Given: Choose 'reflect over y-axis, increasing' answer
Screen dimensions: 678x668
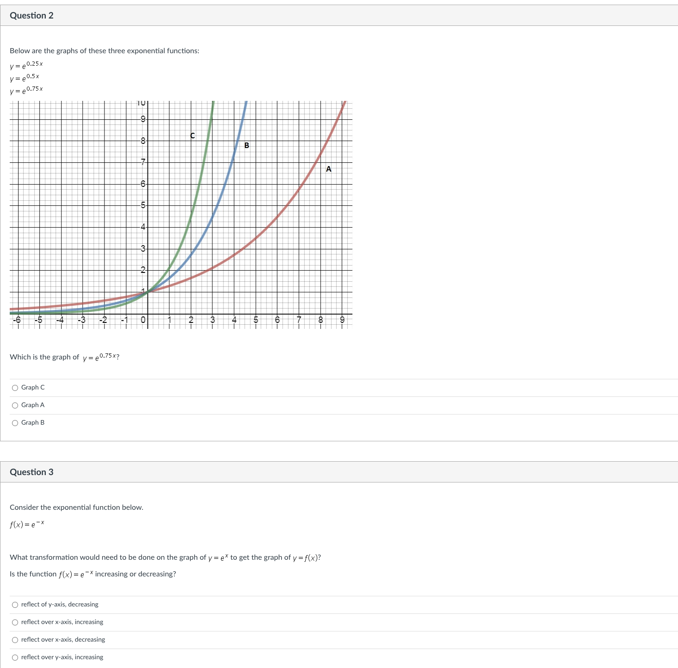Looking at the screenshot, I should click(15, 657).
